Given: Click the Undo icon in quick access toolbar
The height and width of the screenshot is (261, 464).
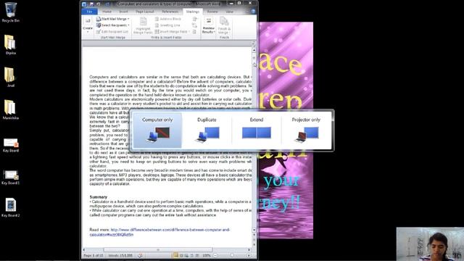Looking at the screenshot, I should [99, 4].
